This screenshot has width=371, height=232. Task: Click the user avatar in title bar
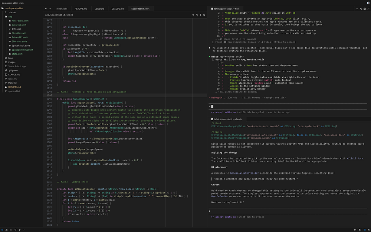[x=368, y=3]
